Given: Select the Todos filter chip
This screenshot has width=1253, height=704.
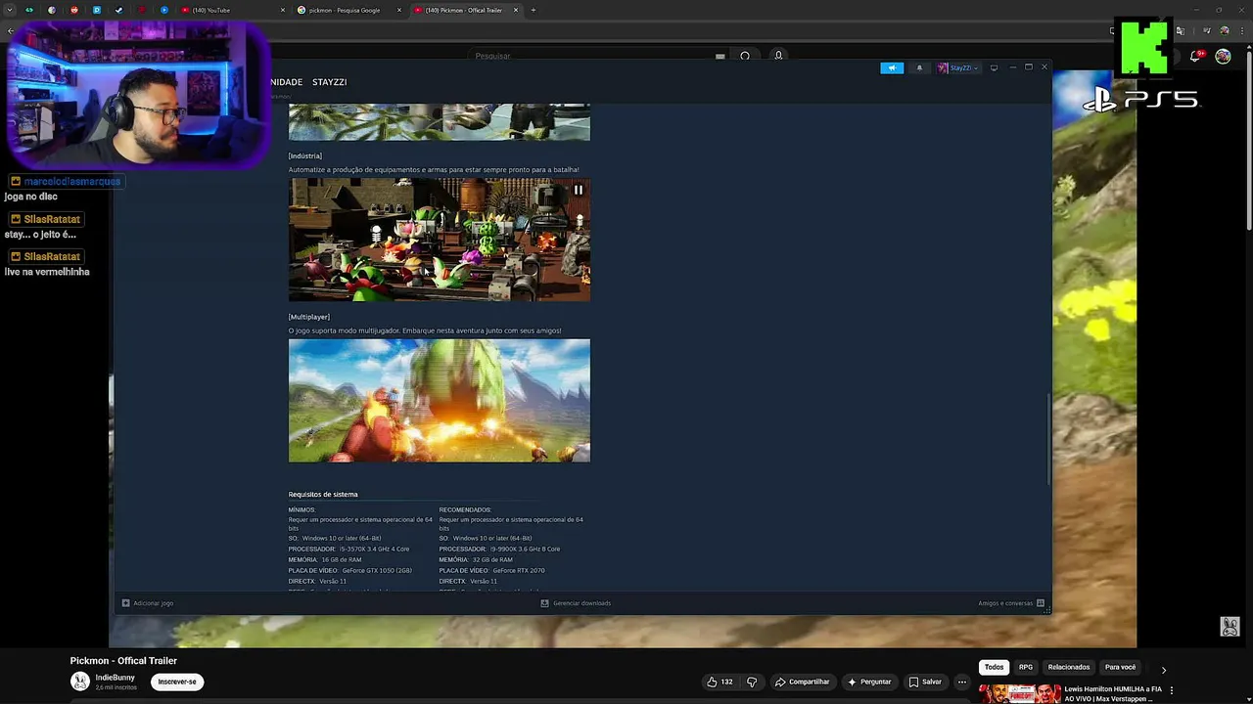Looking at the screenshot, I should 994,667.
